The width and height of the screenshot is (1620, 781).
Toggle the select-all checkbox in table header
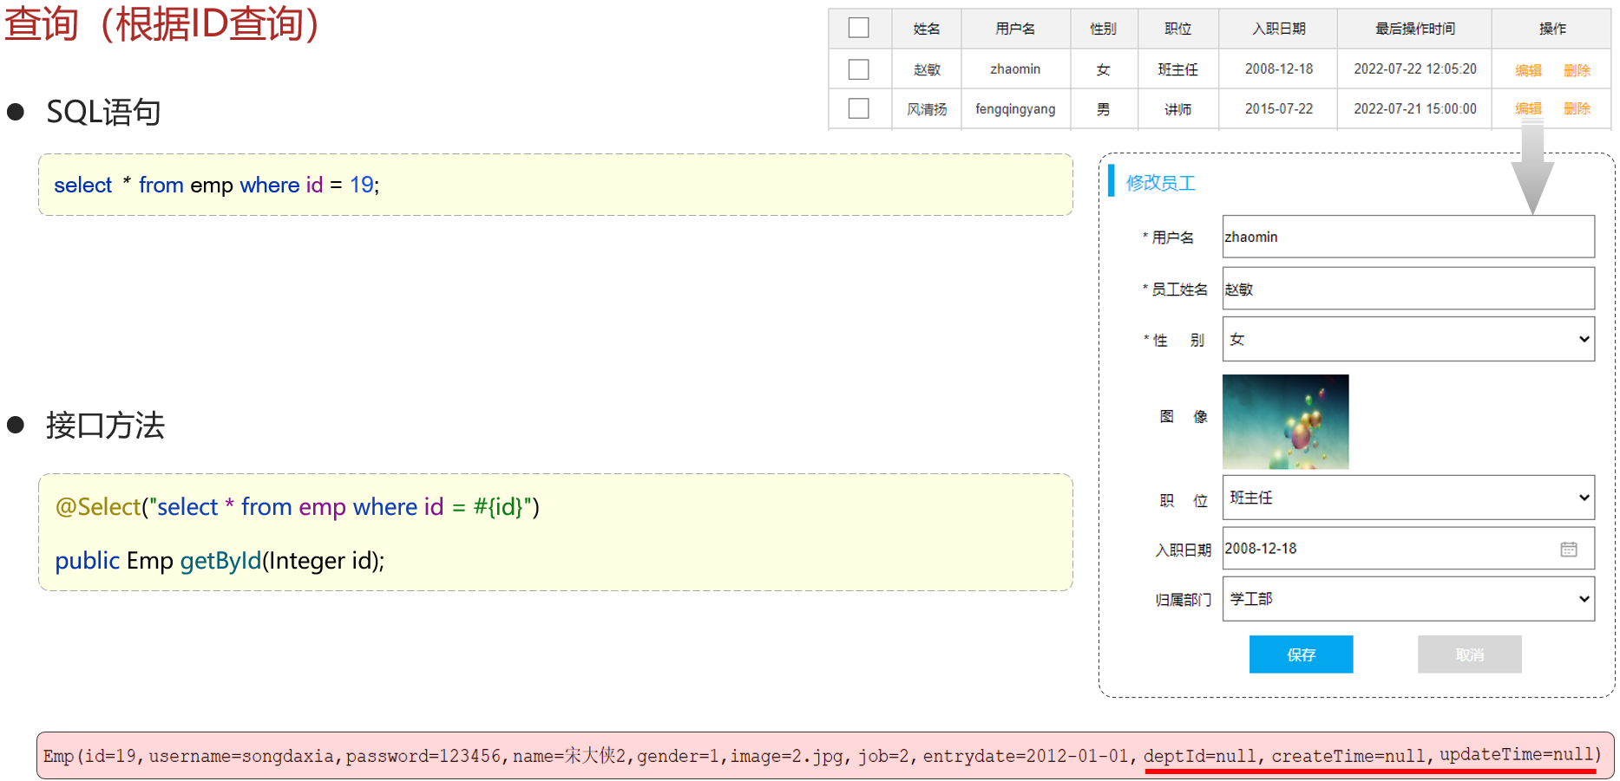pos(858,28)
